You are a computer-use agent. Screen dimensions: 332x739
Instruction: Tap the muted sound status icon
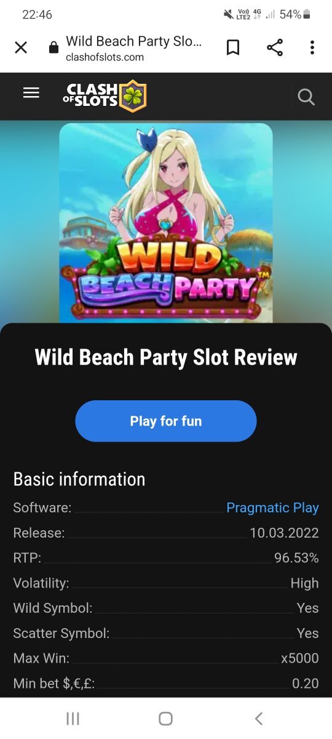228,14
